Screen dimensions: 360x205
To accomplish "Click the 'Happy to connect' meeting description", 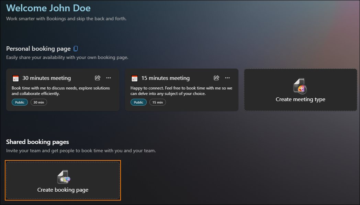I will click(x=181, y=91).
